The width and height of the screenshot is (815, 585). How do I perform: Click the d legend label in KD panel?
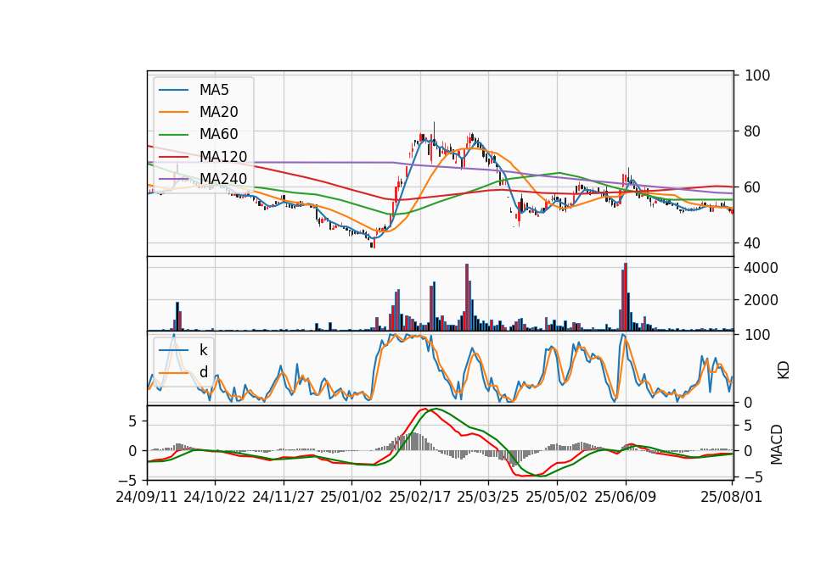tap(204, 372)
